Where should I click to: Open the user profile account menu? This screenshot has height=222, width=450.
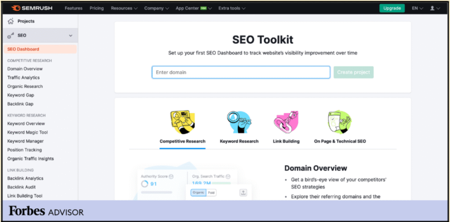coord(434,8)
